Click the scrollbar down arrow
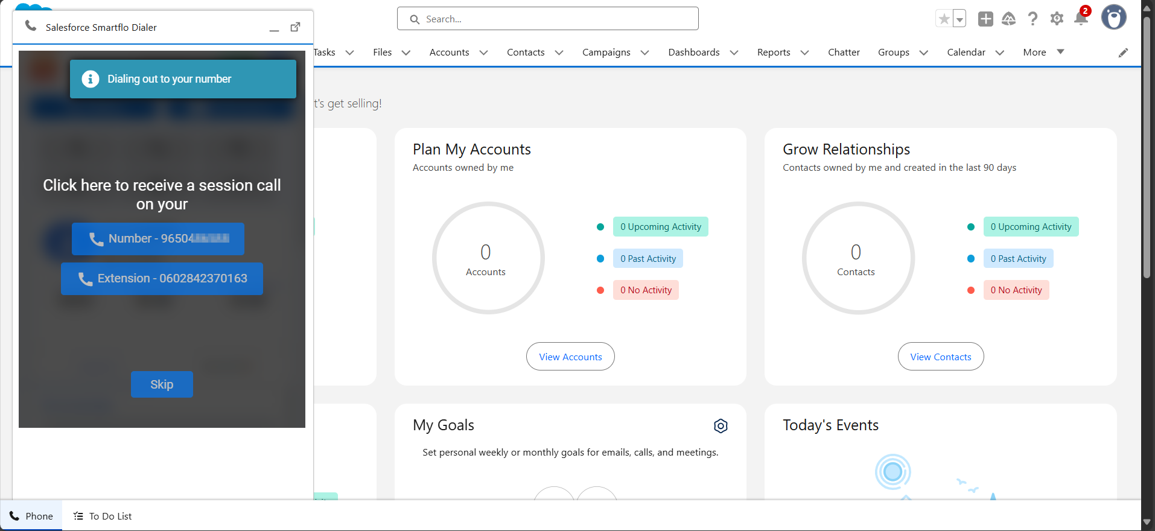The width and height of the screenshot is (1155, 531). (1147, 523)
